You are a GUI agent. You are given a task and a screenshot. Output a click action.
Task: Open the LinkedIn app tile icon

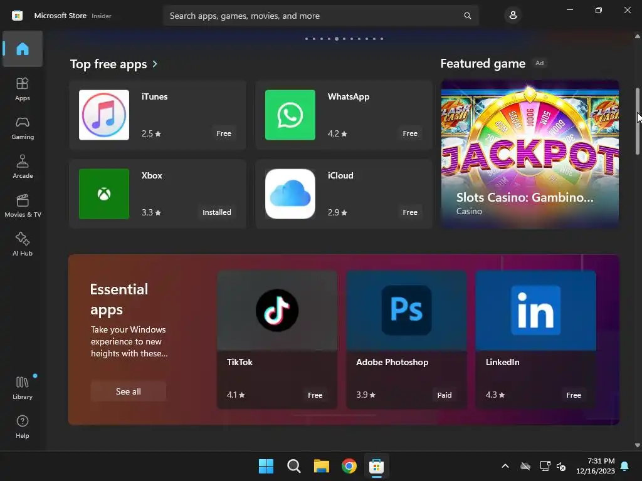coord(535,310)
